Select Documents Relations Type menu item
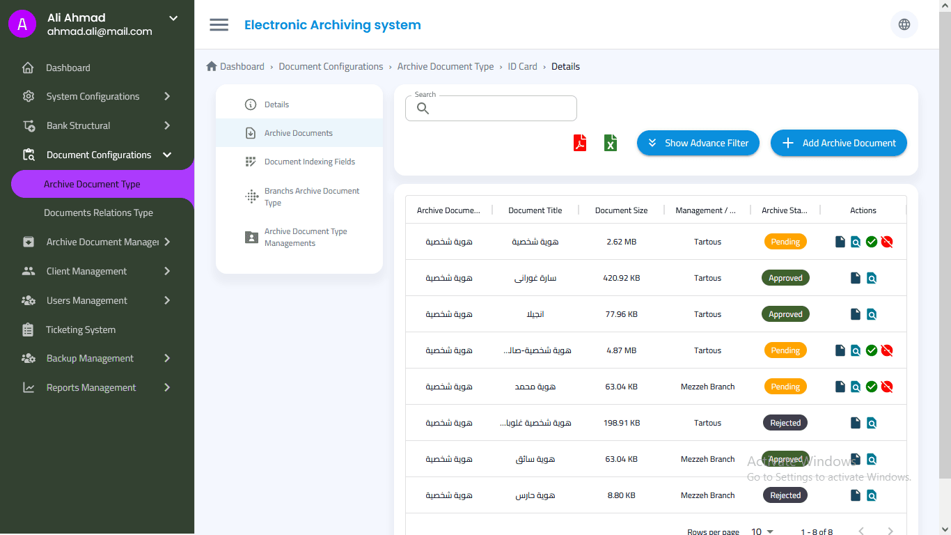 [98, 212]
